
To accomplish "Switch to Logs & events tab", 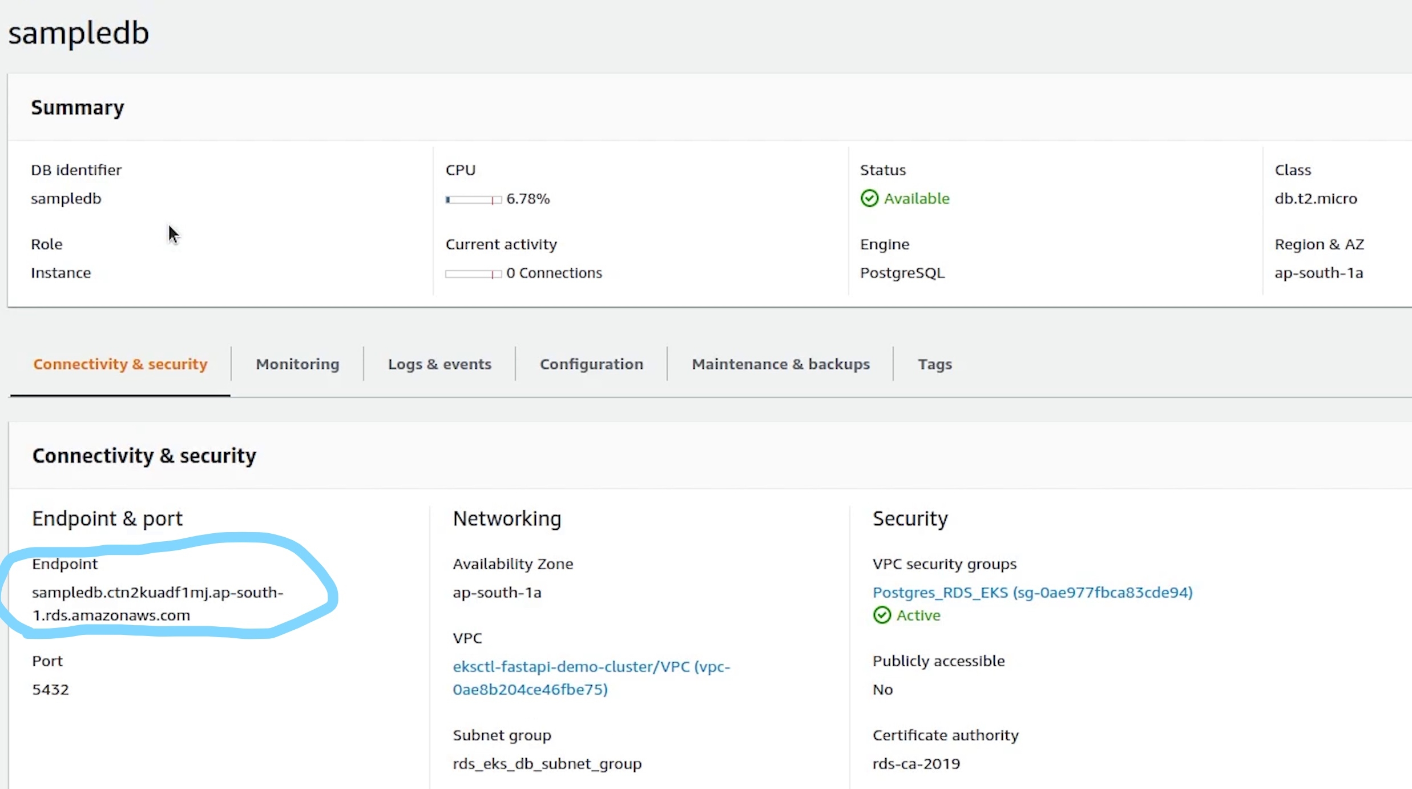I will coord(439,364).
